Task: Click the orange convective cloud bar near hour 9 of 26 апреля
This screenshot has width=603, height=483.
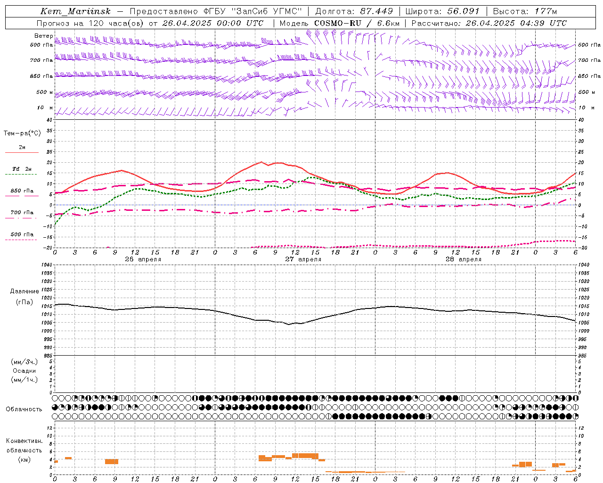Action: [112, 461]
